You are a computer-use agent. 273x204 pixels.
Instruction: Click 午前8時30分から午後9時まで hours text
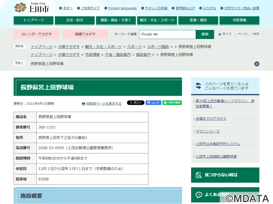pos(63,158)
